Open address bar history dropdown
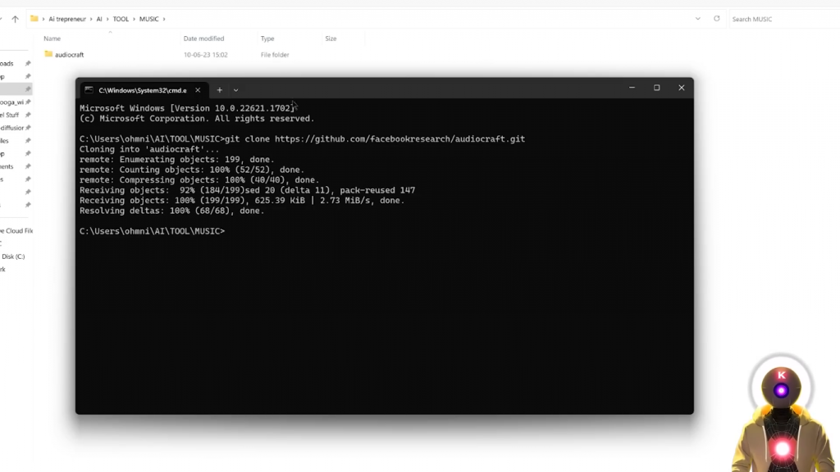The width and height of the screenshot is (840, 472). 697,19
